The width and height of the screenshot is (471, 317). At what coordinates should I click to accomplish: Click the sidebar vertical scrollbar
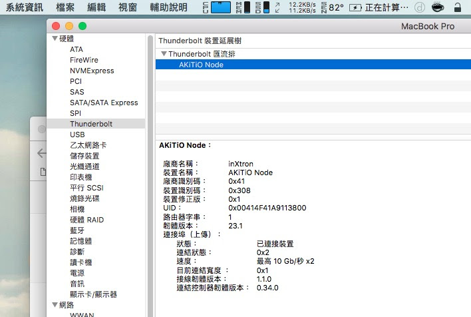pyautogui.click(x=150, y=176)
